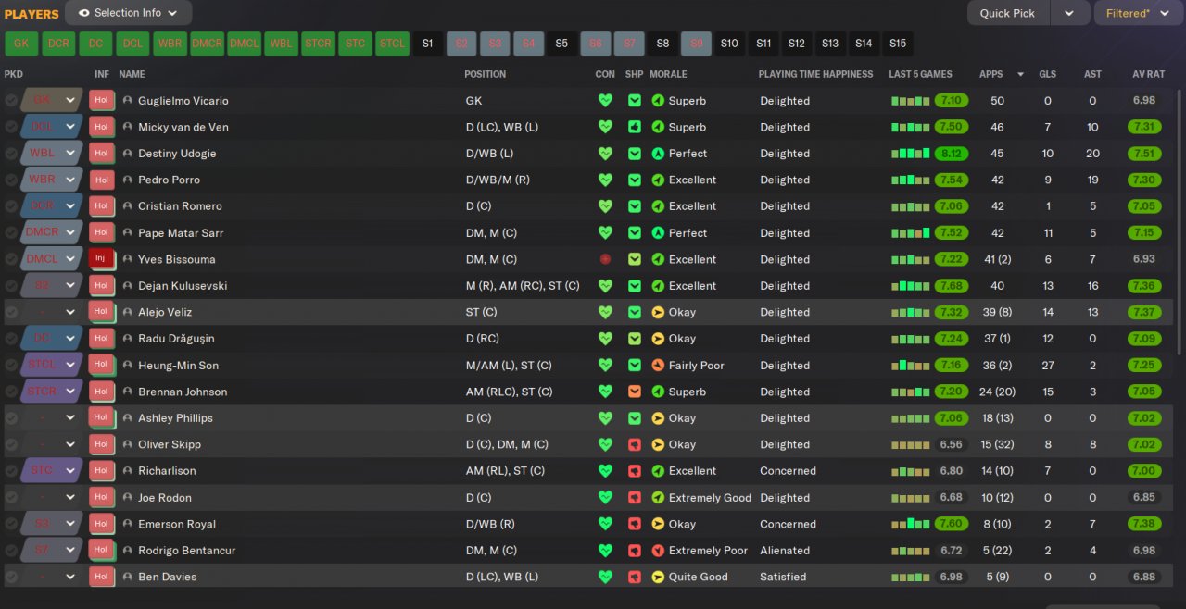Select the S1 substitute slot
Screen dimensions: 1186x609
[x=427, y=43]
